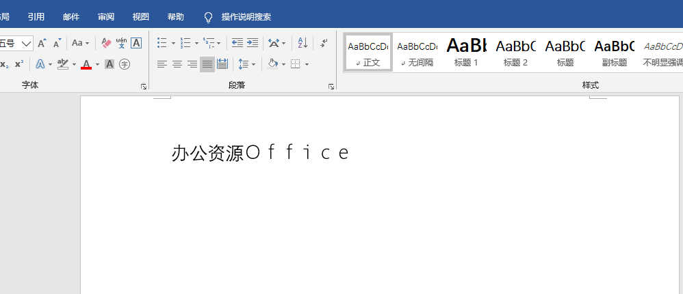Apply the 标题 style
The image size is (683, 294).
565,52
